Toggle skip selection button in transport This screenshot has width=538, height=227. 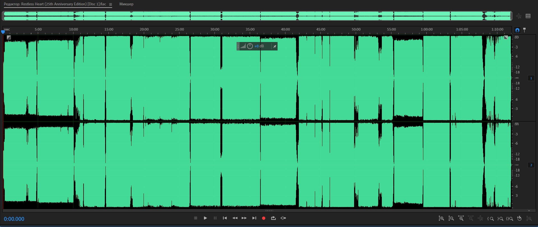click(283, 218)
